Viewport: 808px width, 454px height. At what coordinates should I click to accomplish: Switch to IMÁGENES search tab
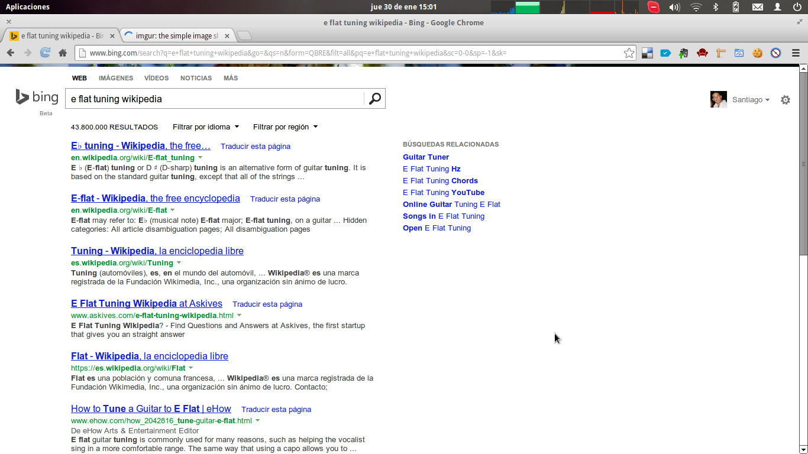(x=116, y=78)
